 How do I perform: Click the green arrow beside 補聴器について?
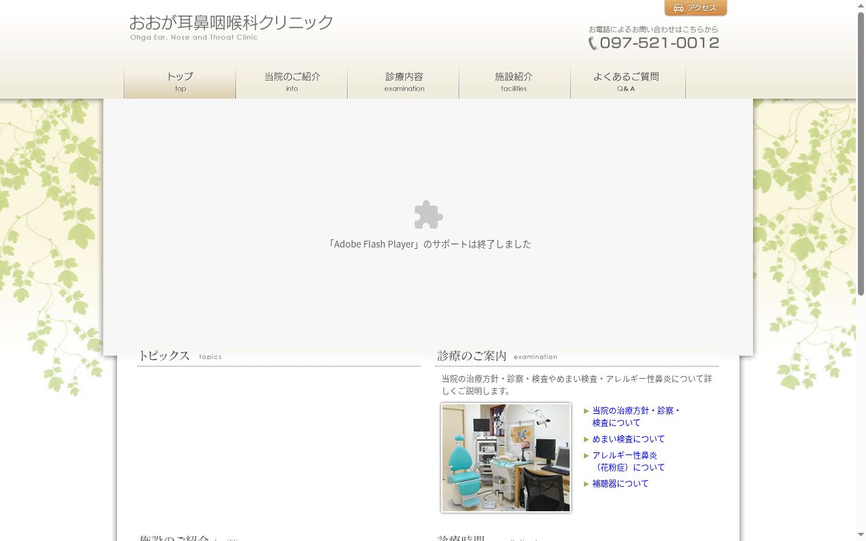[x=587, y=484]
